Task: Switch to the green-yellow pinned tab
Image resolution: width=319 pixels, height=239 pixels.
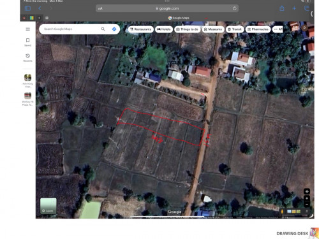Action: (x=32, y=18)
